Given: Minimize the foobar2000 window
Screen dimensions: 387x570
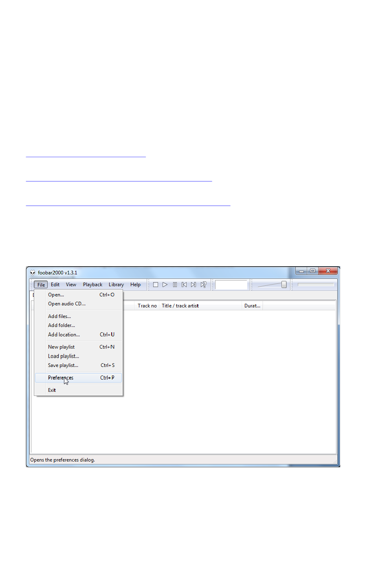Looking at the screenshot, I should point(301,271).
